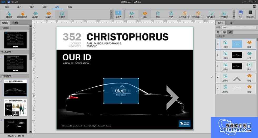Viewport: 258px width, 138px height.
Task: Select the 触摸时 touch trigger icon
Action: [x=9, y=13]
